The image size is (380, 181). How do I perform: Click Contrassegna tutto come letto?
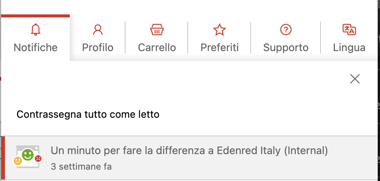click(x=88, y=114)
